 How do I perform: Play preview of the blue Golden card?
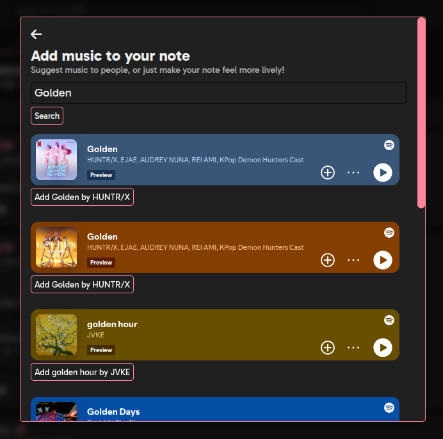(x=383, y=173)
